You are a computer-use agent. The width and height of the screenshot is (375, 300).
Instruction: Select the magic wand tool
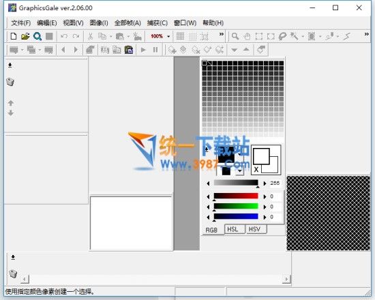tap(294, 36)
